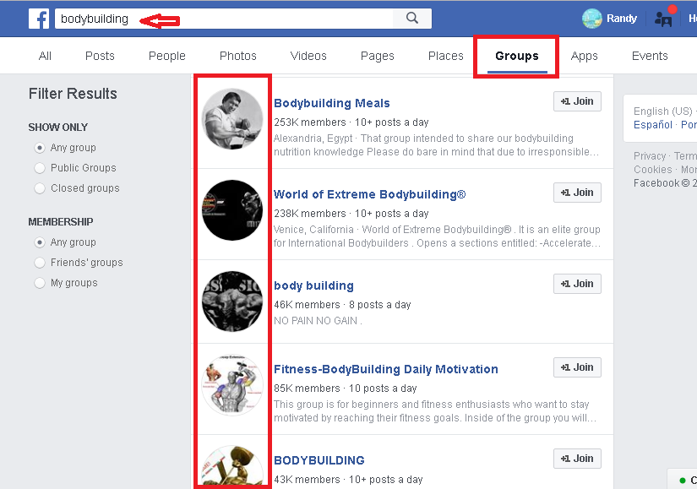The image size is (697, 489).
Task: Click the Venice, California group description
Action: pyautogui.click(x=437, y=236)
